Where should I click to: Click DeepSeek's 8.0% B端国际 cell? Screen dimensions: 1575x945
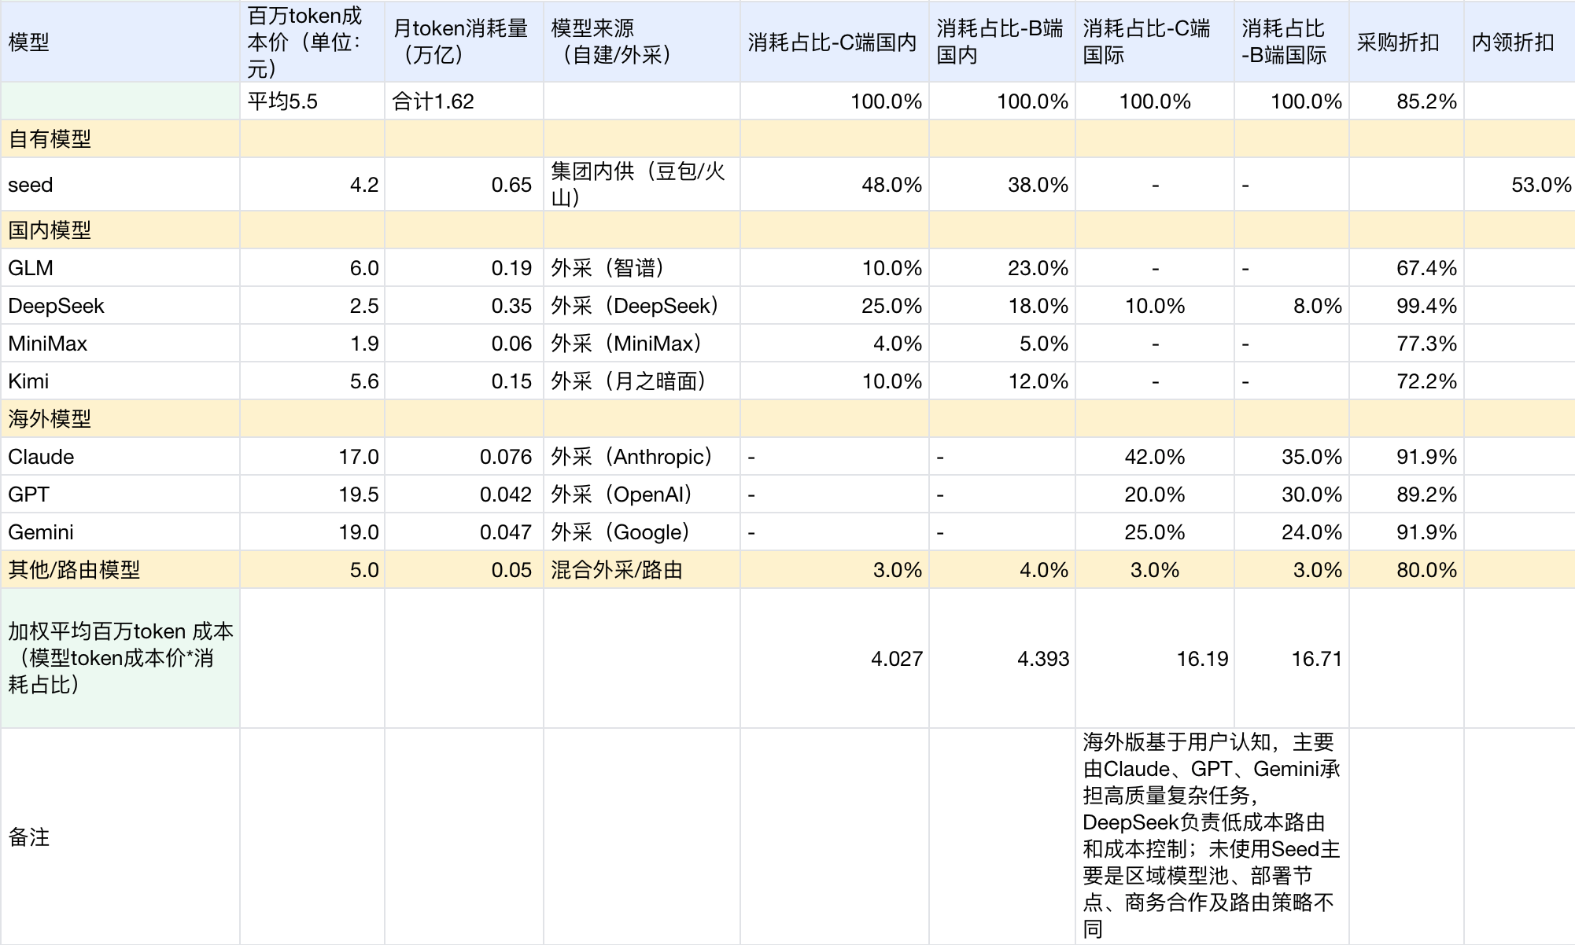coord(1292,306)
